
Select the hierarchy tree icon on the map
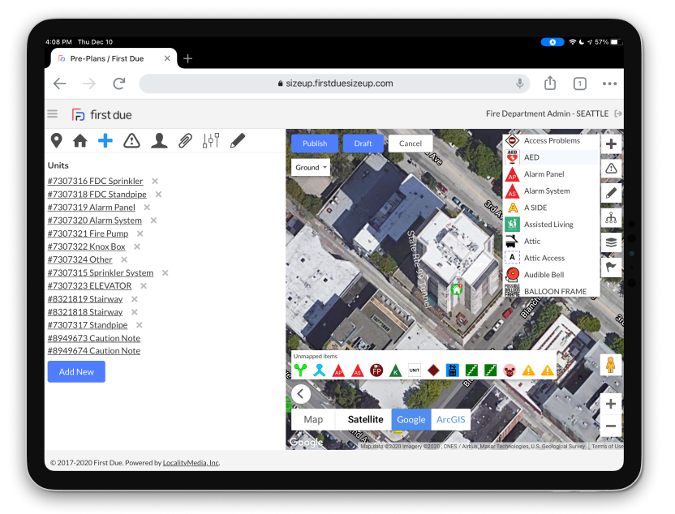(611, 218)
